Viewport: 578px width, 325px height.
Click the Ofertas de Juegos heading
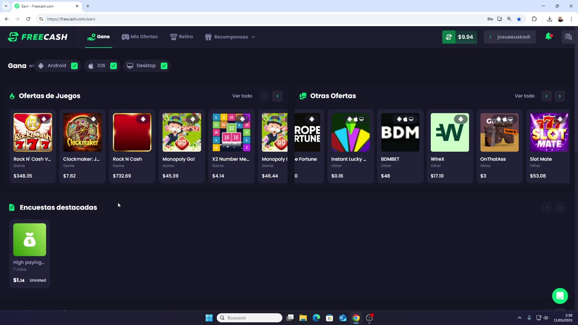tap(50, 96)
